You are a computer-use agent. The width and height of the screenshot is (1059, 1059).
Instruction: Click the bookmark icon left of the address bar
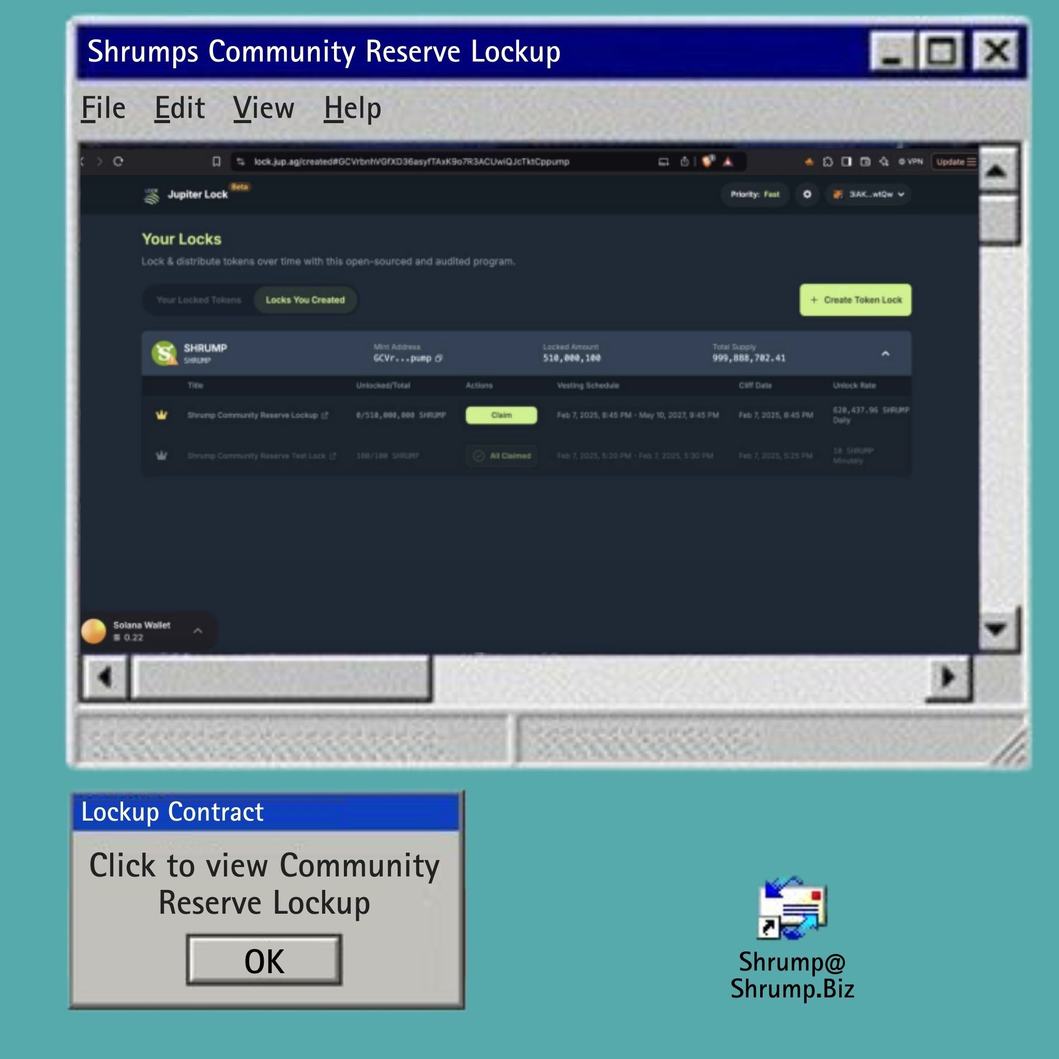click(x=217, y=161)
